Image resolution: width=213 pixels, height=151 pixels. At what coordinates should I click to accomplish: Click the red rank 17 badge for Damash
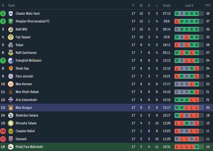coord(3,139)
